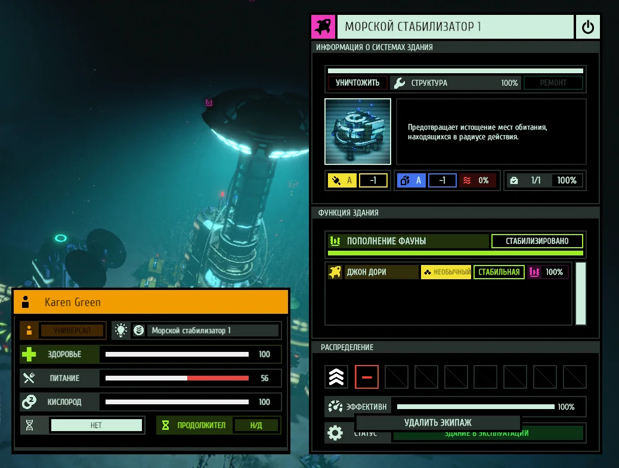The width and height of the screenshot is (619, 468).
Task: Click the status gear icon
Action: 335,433
